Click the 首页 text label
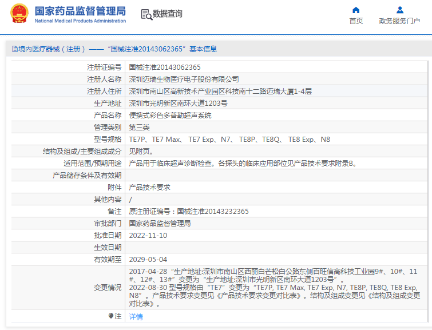432x330 pixels. [x=356, y=21]
